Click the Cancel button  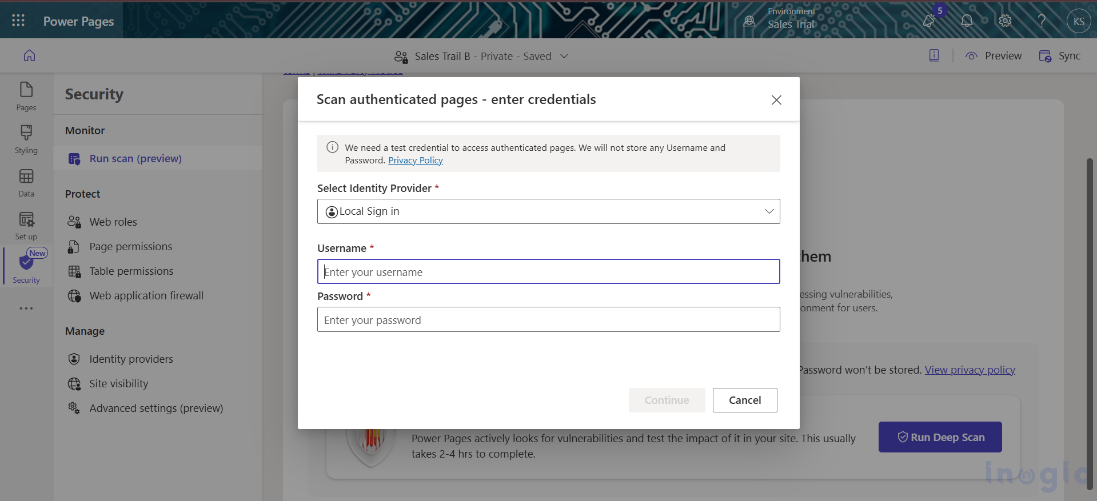coord(745,400)
